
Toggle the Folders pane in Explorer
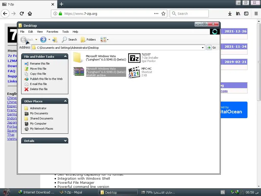pos(88,40)
